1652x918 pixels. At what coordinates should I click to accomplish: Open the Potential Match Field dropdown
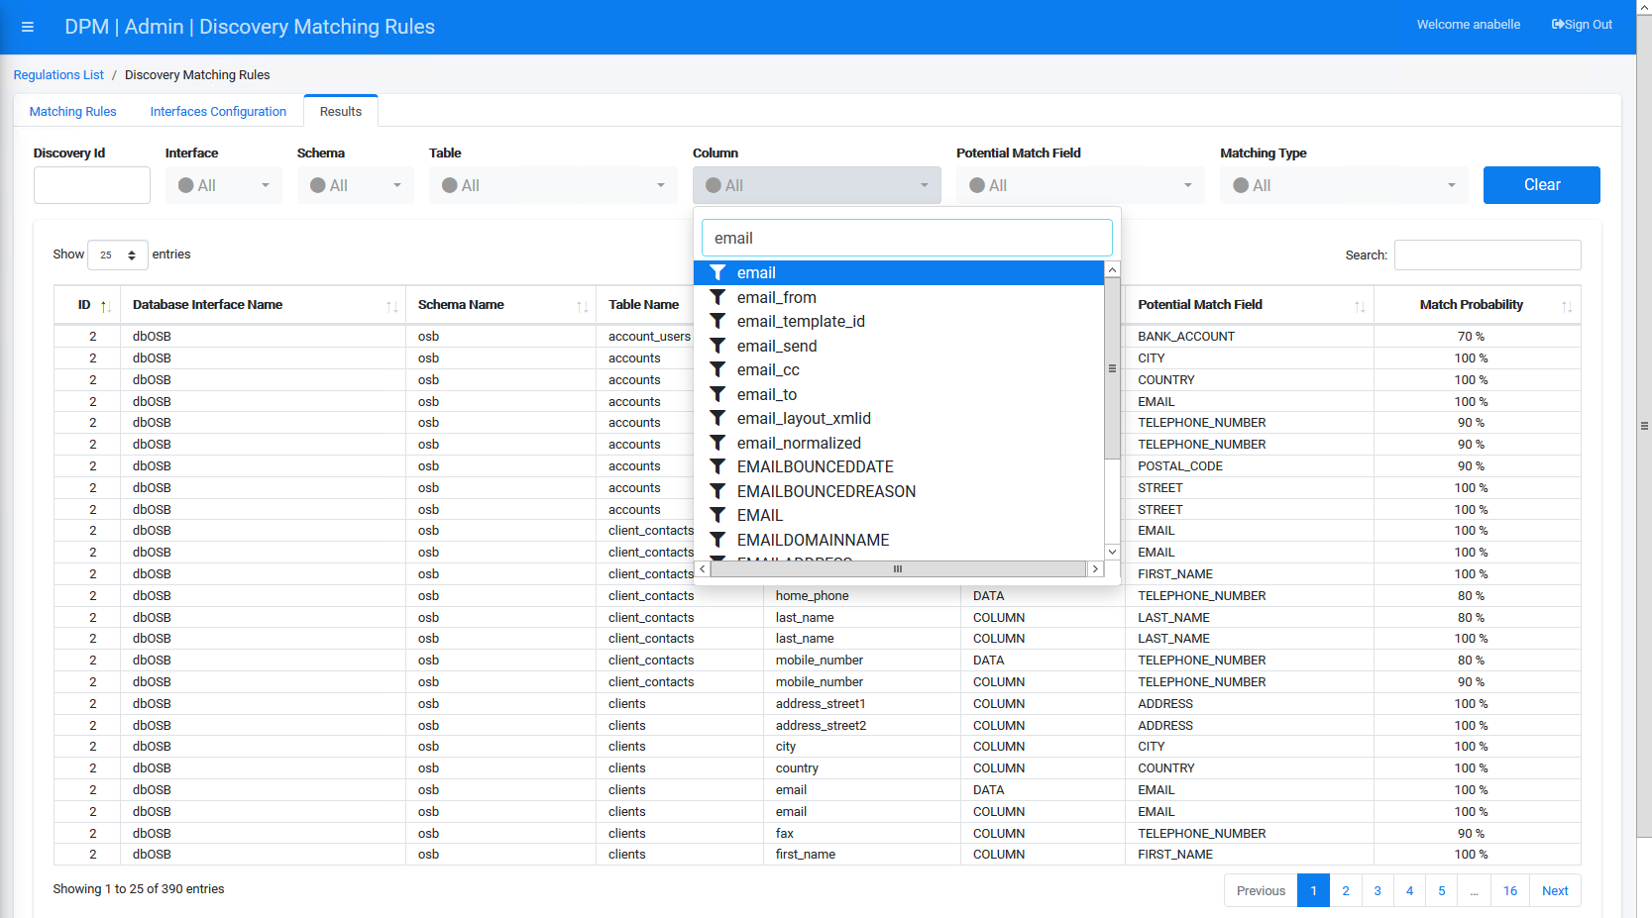[x=1080, y=185]
